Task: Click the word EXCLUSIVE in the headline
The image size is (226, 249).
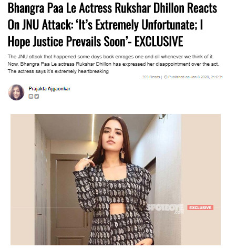Action: tap(159, 41)
